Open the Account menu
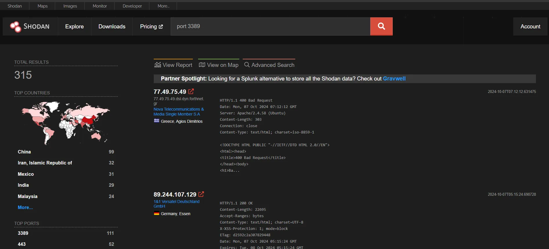The width and height of the screenshot is (549, 249). pos(530,26)
